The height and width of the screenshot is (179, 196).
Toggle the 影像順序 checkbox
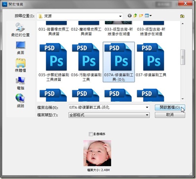click(x=91, y=134)
